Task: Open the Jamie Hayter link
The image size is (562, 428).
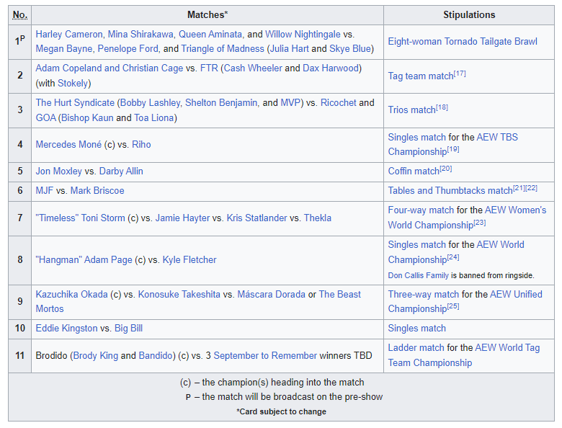Action: click(x=182, y=218)
